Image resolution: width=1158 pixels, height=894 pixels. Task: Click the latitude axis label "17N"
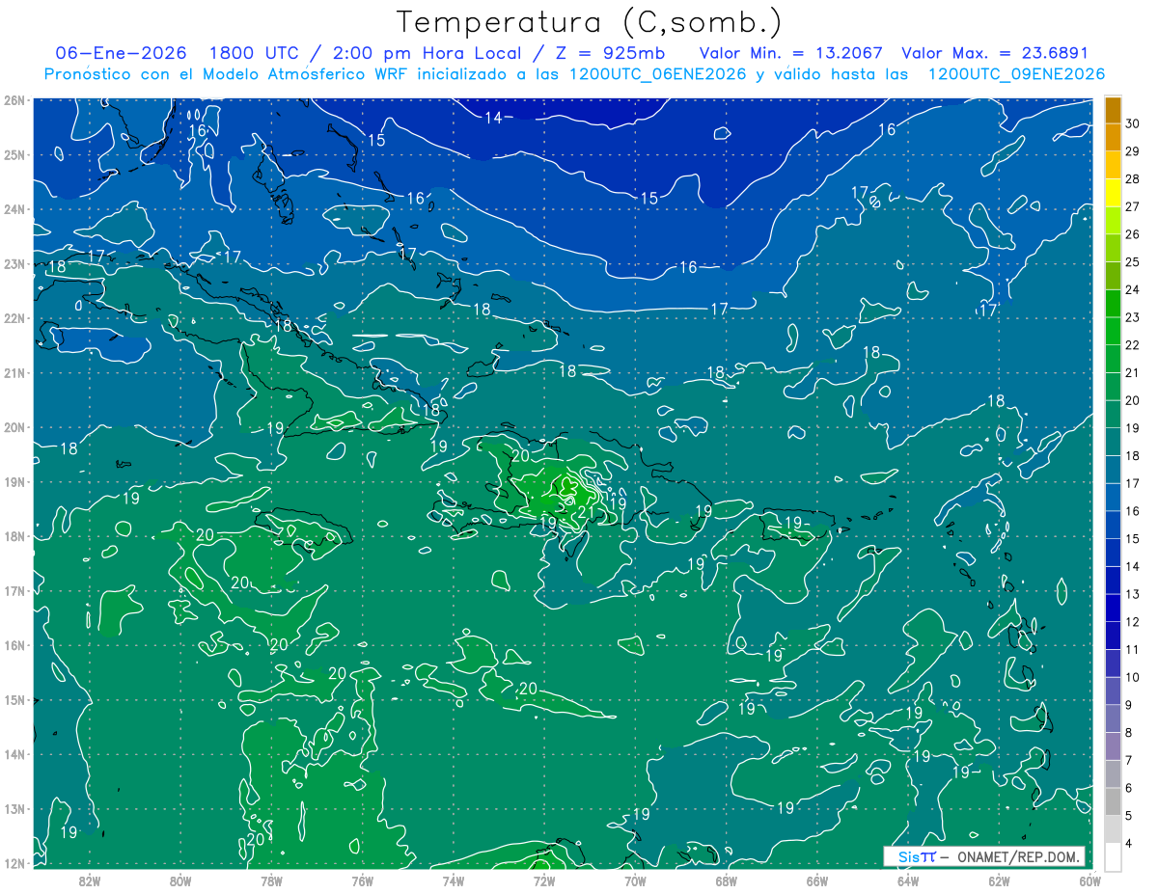(x=14, y=590)
